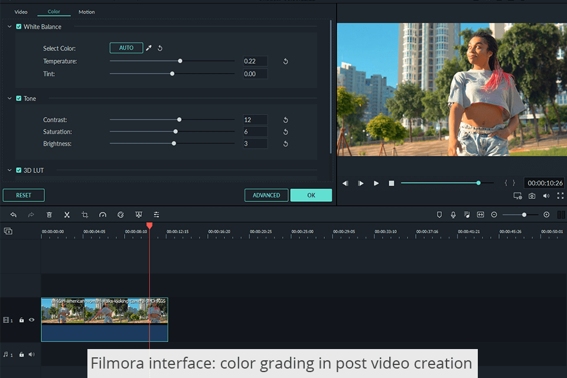Open the Crop tool
The image size is (567, 378).
pyautogui.click(x=85, y=215)
